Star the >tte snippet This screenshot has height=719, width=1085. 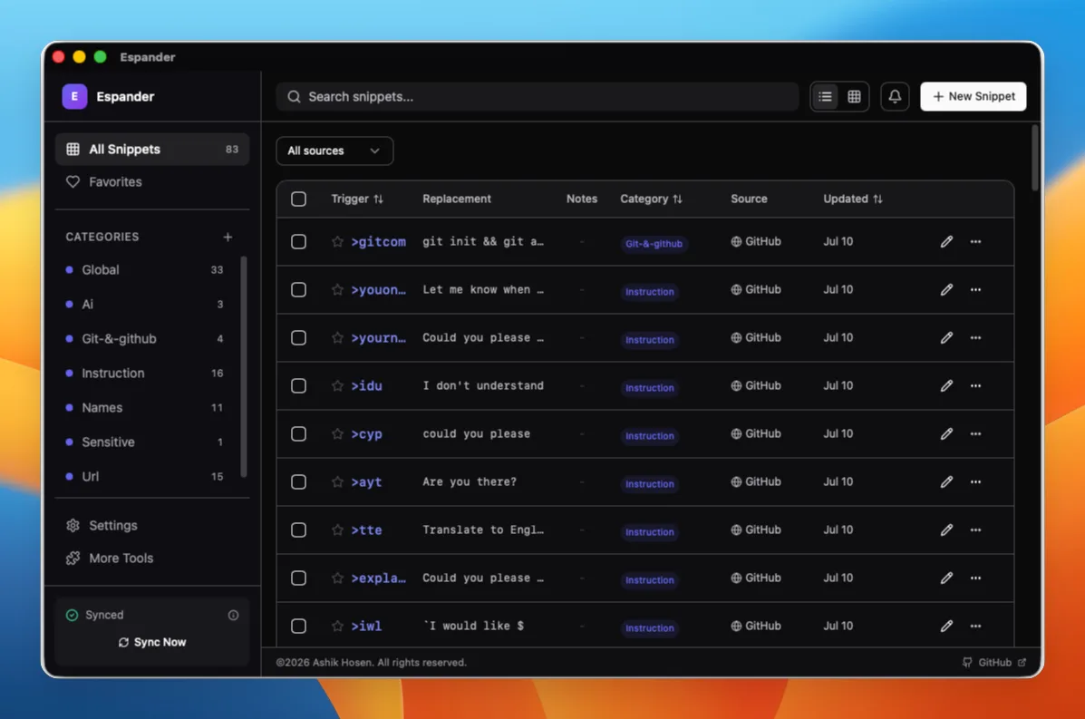tap(337, 530)
